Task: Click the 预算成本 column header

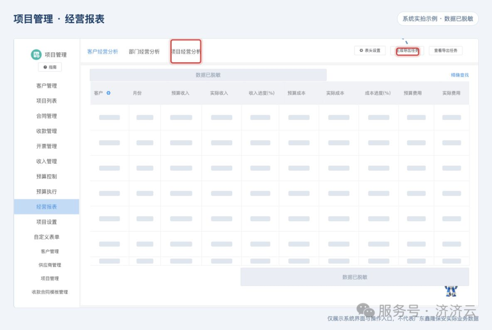Action: [x=297, y=93]
